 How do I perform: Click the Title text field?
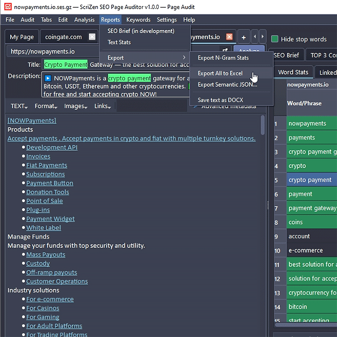click(116, 65)
